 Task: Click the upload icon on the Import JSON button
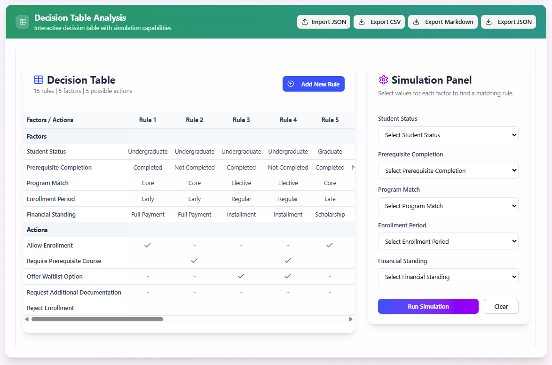[x=305, y=22]
